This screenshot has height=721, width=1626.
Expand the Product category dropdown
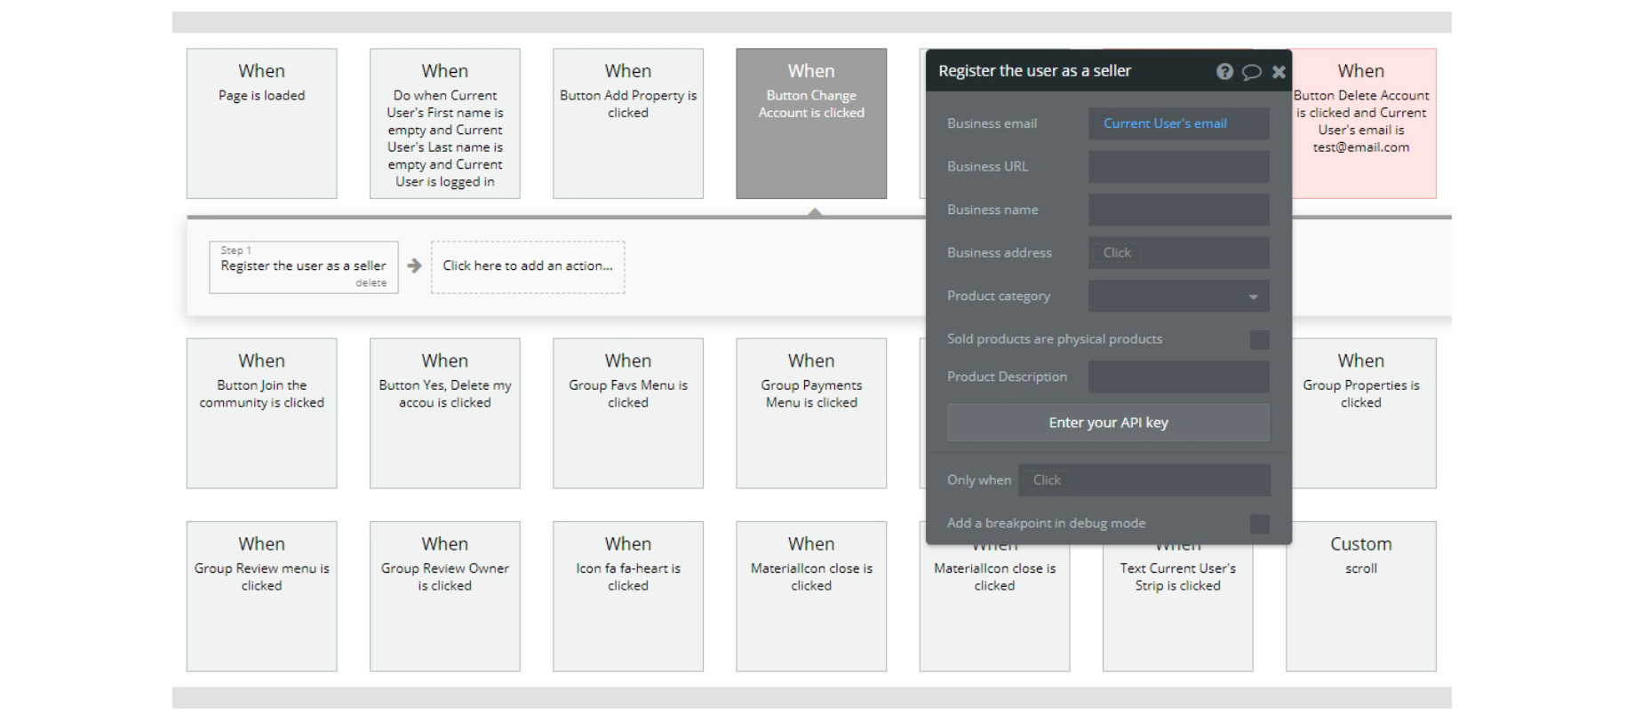tap(1178, 297)
